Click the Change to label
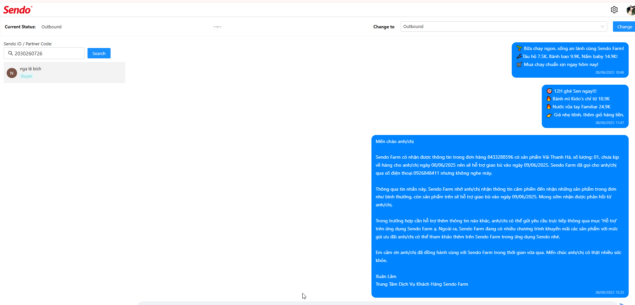Image resolution: width=635 pixels, height=305 pixels. 384,27
